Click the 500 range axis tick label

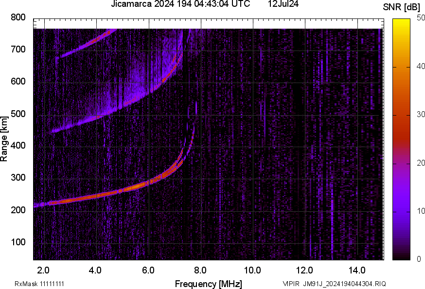pos(18,114)
